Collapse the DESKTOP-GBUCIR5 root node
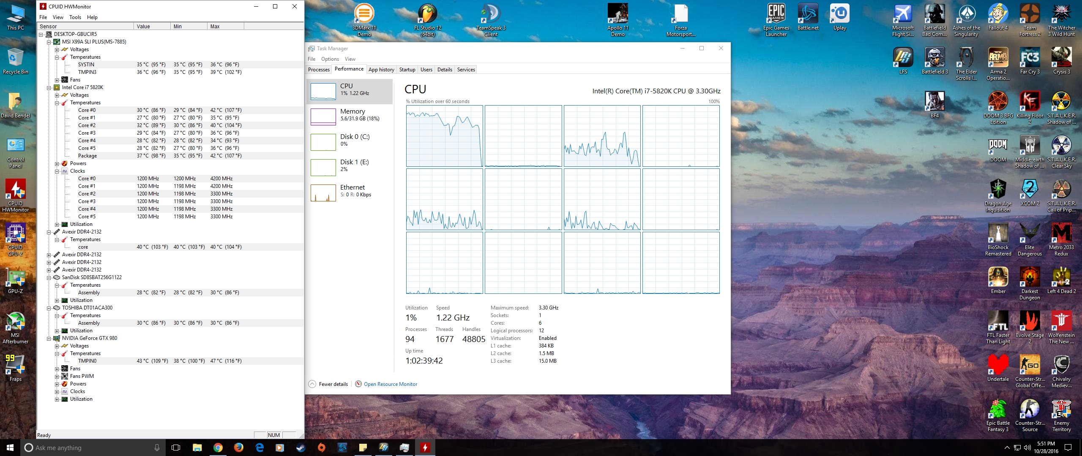The image size is (1082, 456). coord(41,34)
